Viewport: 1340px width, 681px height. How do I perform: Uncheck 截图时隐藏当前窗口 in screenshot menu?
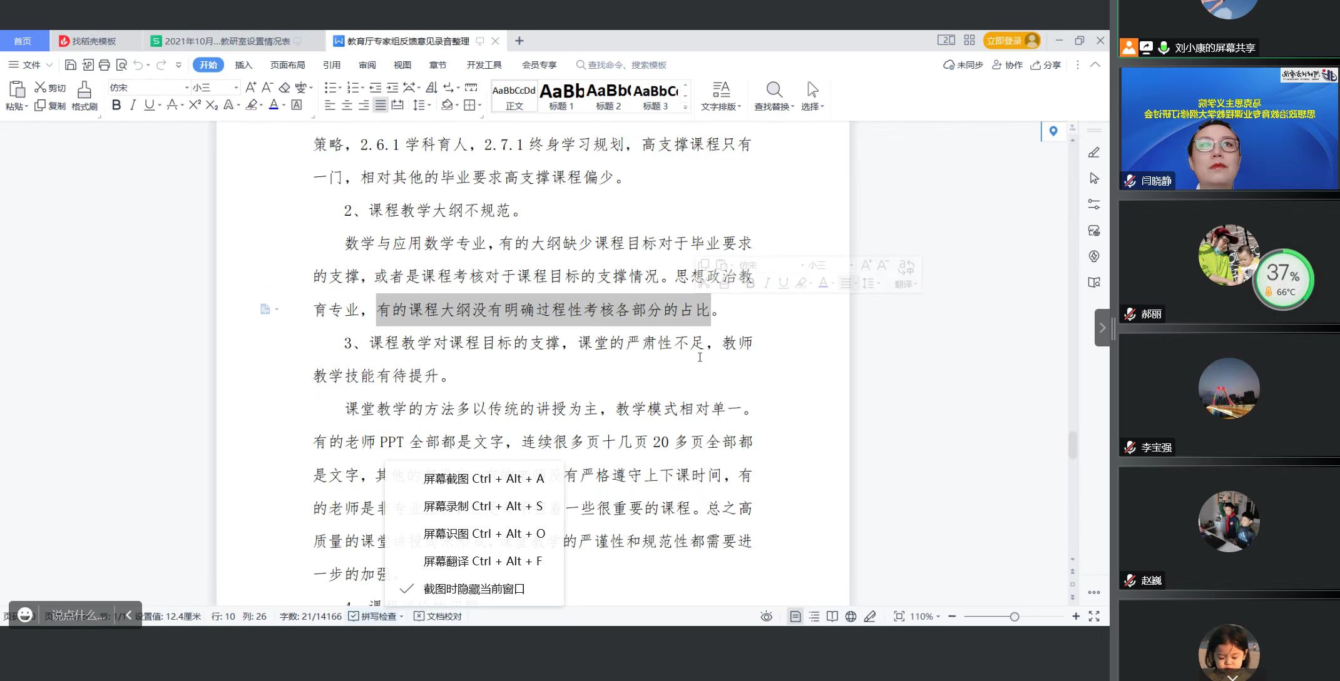pyautogui.click(x=474, y=588)
